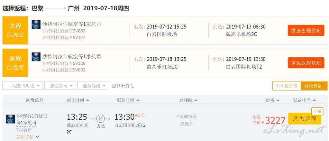Screen dimensions: 329x141
Task: Expand 航班详情 flight details
Action: [x=27, y=137]
